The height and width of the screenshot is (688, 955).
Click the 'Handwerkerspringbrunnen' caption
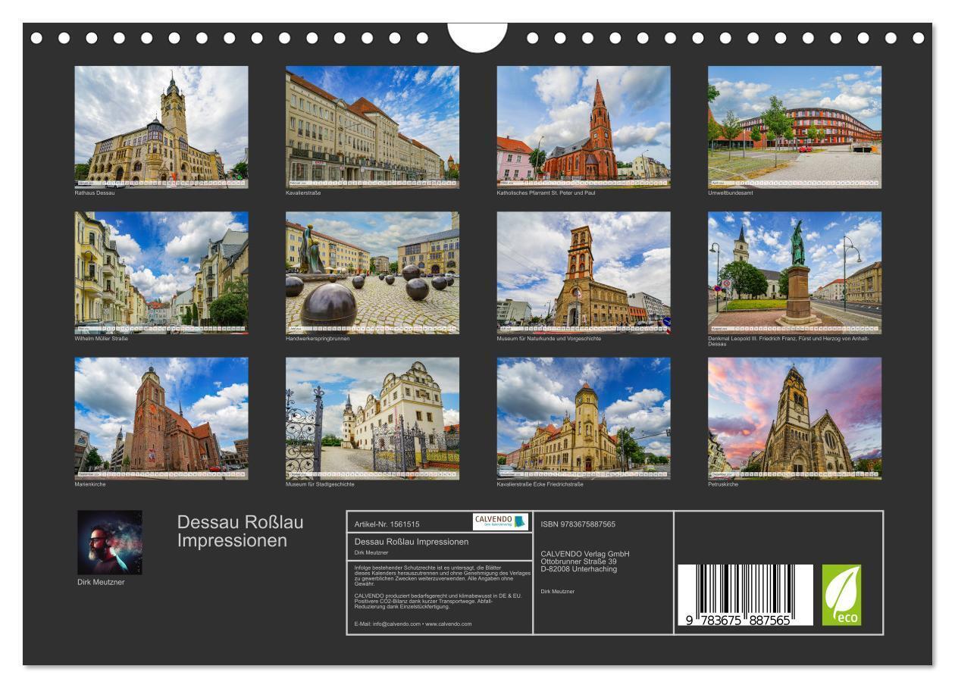click(x=318, y=338)
